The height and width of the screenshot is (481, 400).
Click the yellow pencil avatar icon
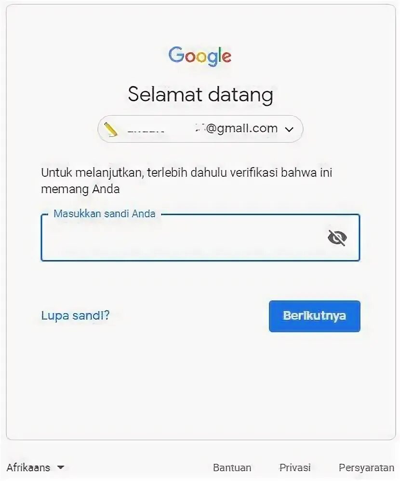pos(111,129)
